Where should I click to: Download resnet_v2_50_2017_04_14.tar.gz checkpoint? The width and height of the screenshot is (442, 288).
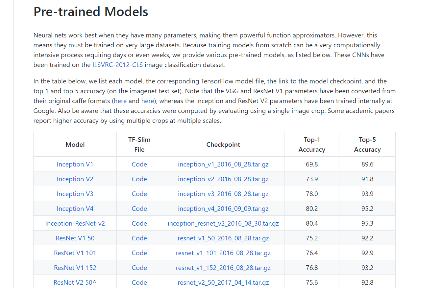pos(223,282)
